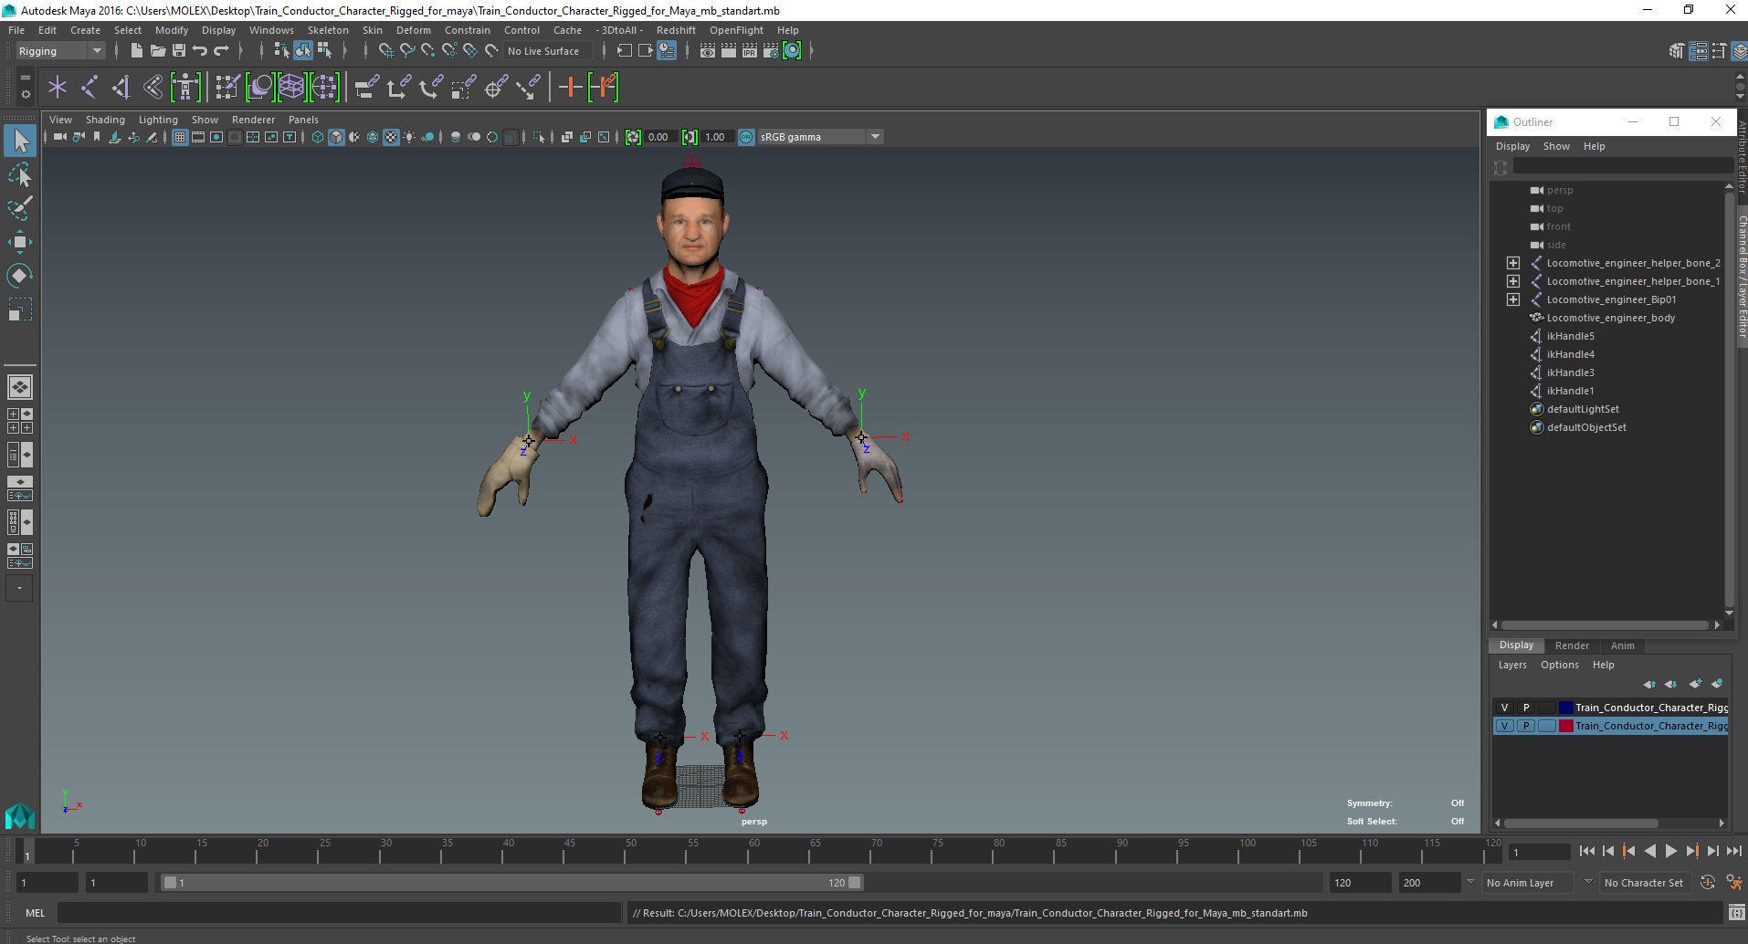Screen dimensions: 1748x944
Task: Toggle playback P of the selected red layer
Action: point(1525,726)
